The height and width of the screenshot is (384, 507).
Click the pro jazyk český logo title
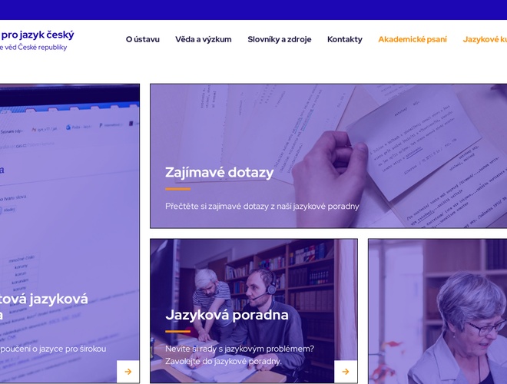[38, 35]
